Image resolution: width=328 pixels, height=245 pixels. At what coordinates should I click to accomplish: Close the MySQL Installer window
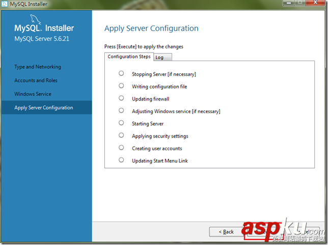(x=315, y=3)
